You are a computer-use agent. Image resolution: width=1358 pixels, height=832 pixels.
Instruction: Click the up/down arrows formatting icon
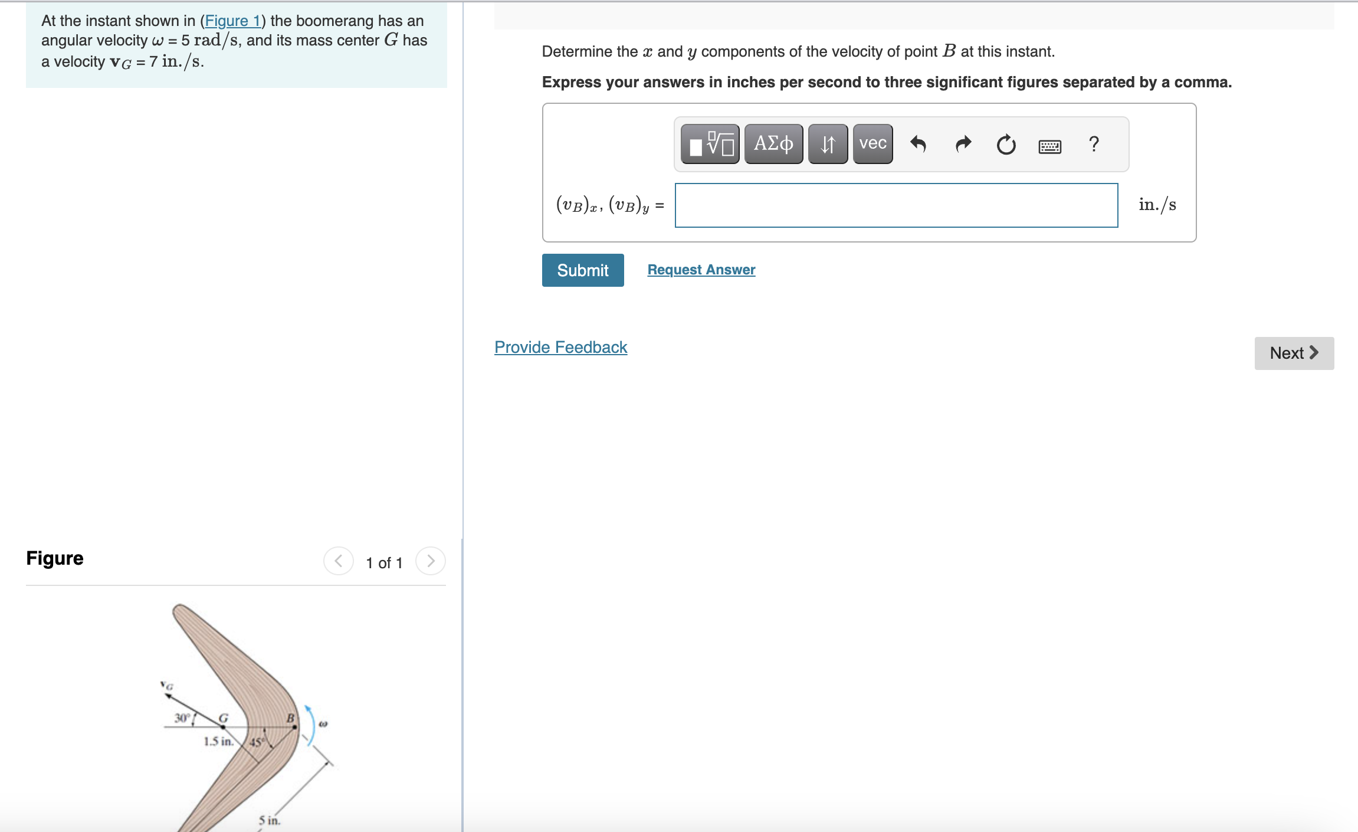click(x=827, y=143)
